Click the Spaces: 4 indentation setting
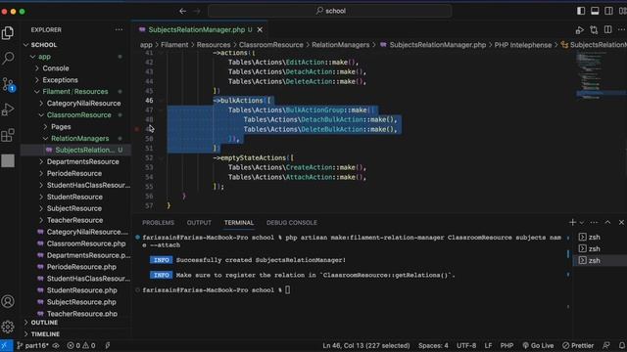Viewport: 627px width, 352px height. pyautogui.click(x=433, y=345)
